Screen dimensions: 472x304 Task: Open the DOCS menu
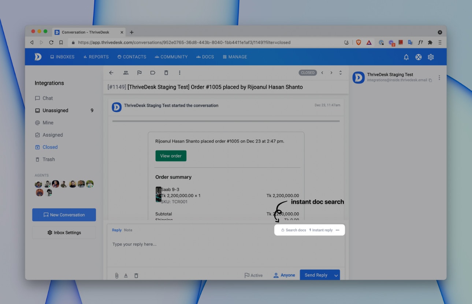(x=205, y=57)
